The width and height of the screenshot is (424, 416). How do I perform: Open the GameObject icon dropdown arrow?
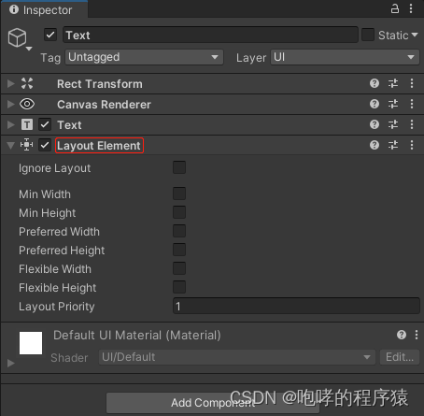(29, 49)
